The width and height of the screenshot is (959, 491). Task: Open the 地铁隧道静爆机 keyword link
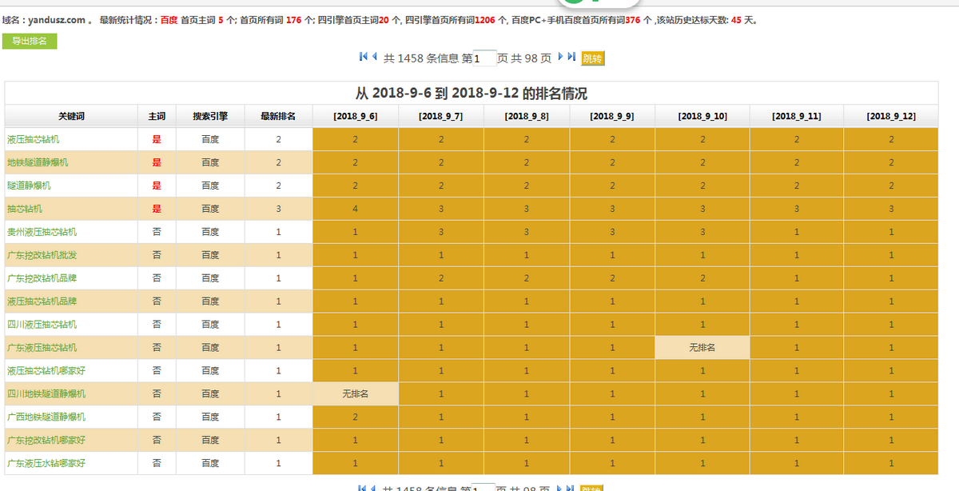click(x=38, y=162)
